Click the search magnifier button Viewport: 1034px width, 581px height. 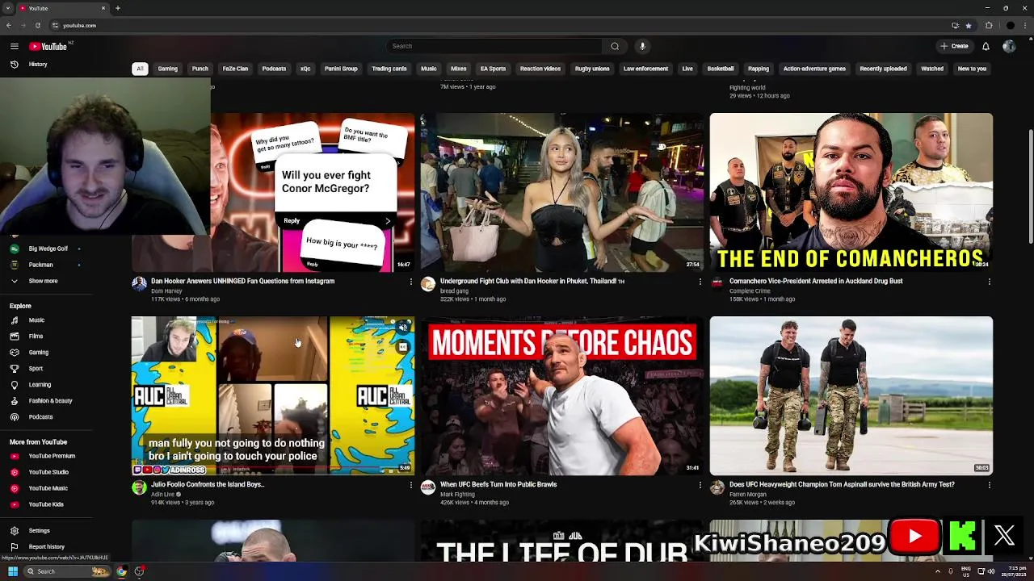click(x=615, y=46)
